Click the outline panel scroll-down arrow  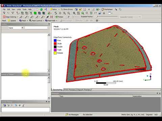(x=49, y=71)
